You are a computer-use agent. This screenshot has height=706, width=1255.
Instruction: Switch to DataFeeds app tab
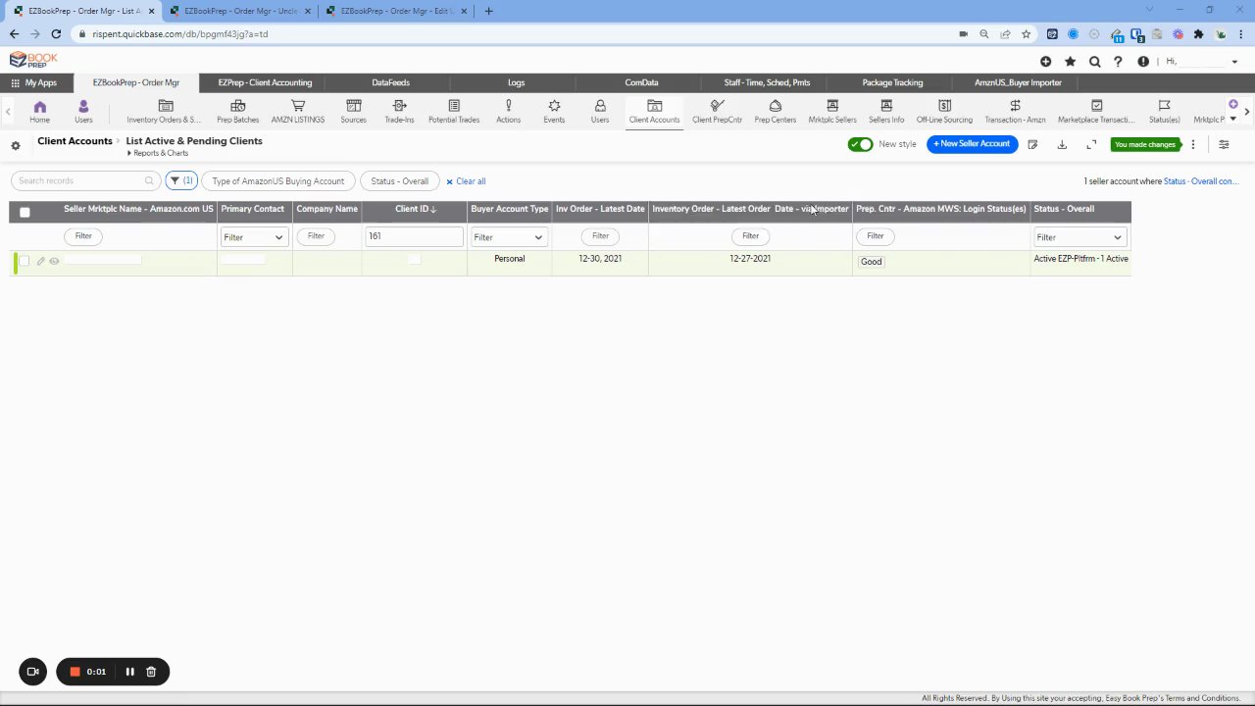pos(390,82)
